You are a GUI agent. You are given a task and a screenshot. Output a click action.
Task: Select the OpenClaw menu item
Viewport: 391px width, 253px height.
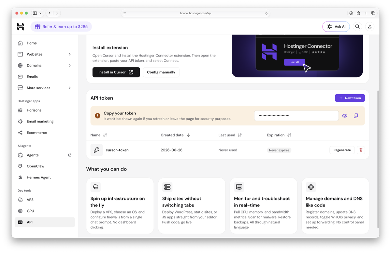(x=45, y=166)
